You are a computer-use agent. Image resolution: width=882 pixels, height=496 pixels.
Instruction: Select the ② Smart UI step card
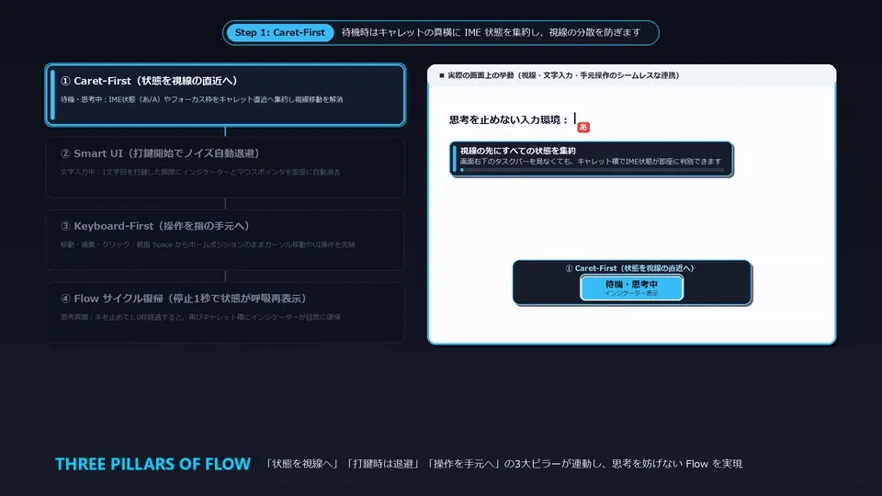tap(225, 167)
